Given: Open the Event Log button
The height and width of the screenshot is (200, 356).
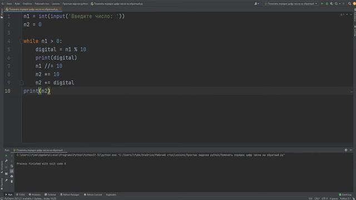Looking at the screenshot, I should [345, 194].
